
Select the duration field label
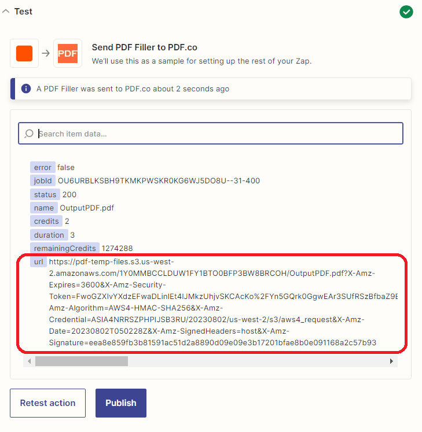[x=49, y=235]
